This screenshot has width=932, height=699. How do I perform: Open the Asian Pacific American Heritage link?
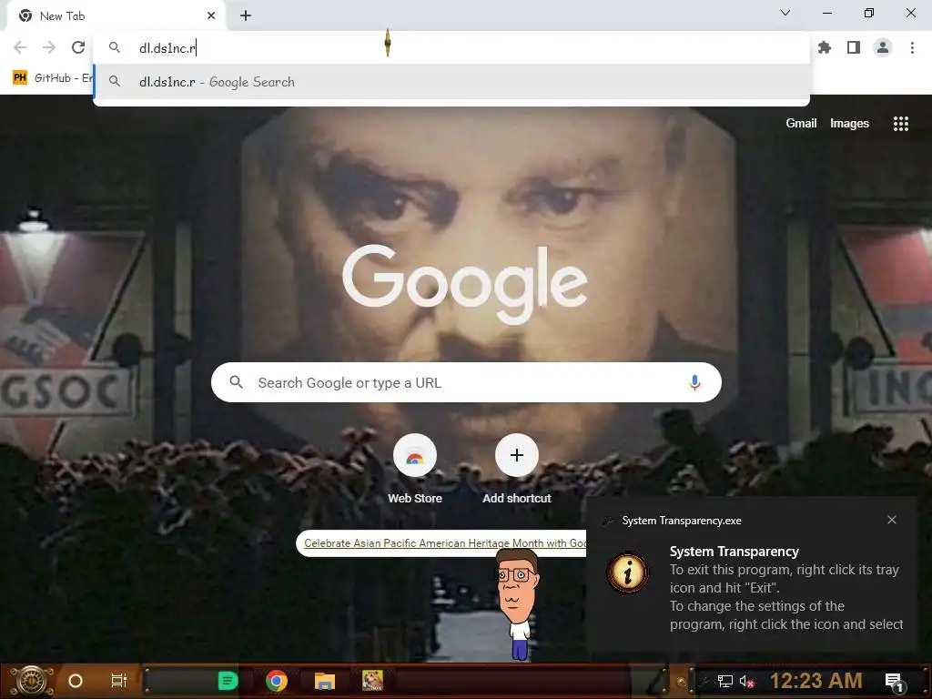click(444, 543)
